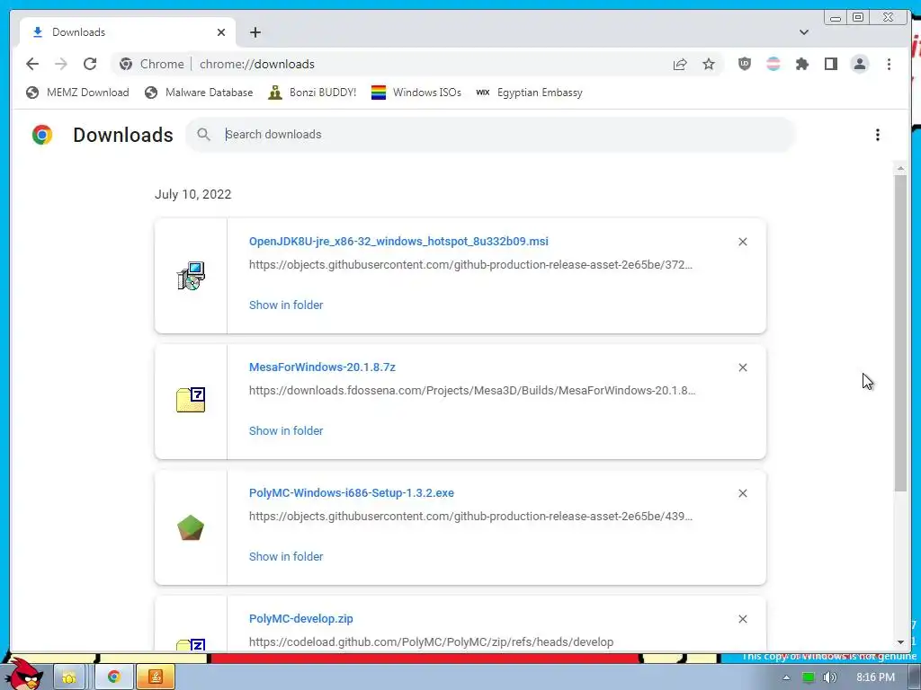The width and height of the screenshot is (921, 690).
Task: Click the PolyMC grass block icon
Action: pos(191,527)
